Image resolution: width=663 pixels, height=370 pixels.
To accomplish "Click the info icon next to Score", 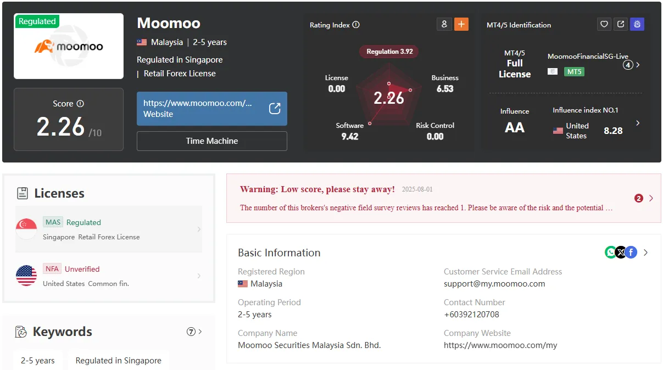I will click(80, 104).
